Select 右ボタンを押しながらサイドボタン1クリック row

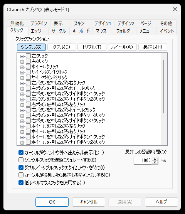(x=68, y=115)
